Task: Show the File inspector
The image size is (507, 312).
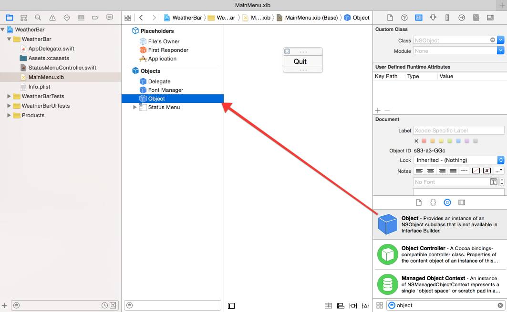Action: (x=390, y=18)
